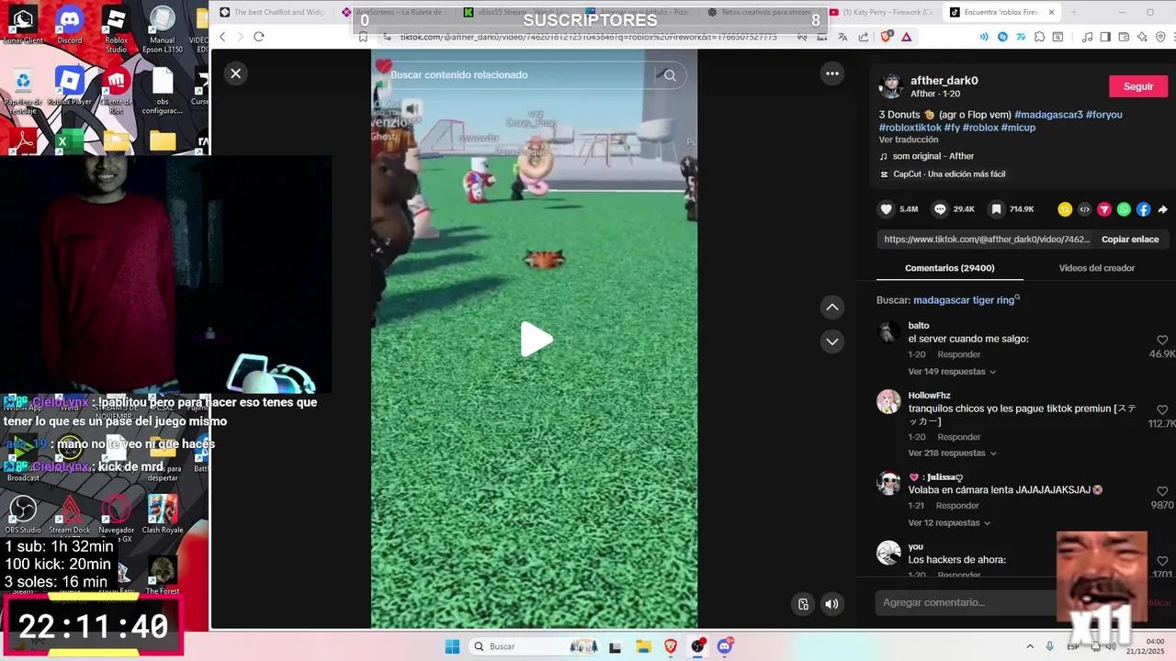Switch to 'Comentarios (29400)' tab
Viewport: 1176px width, 661px height.
(949, 268)
